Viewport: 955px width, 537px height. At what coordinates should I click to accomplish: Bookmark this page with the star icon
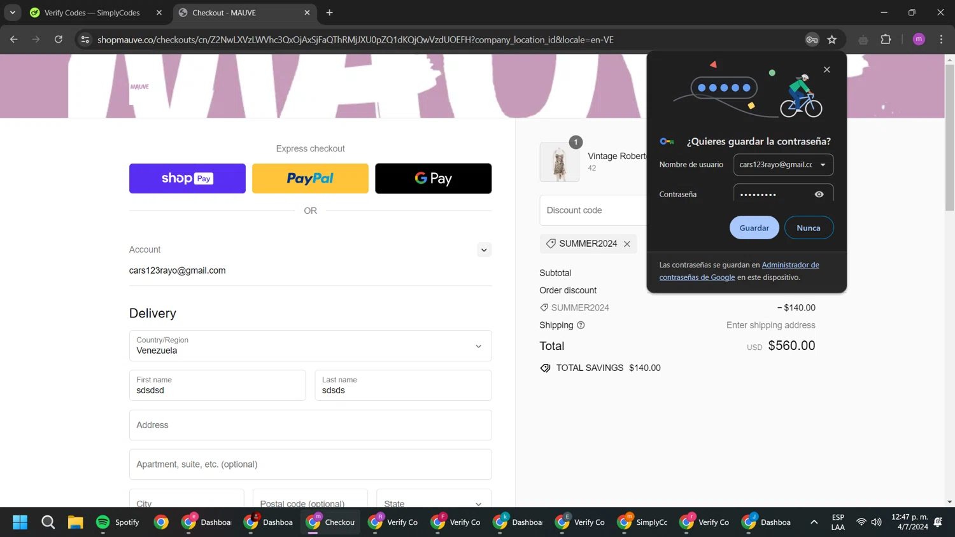pyautogui.click(x=832, y=39)
